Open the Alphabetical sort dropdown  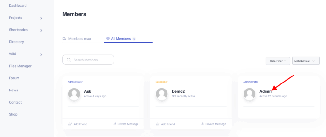(x=306, y=61)
